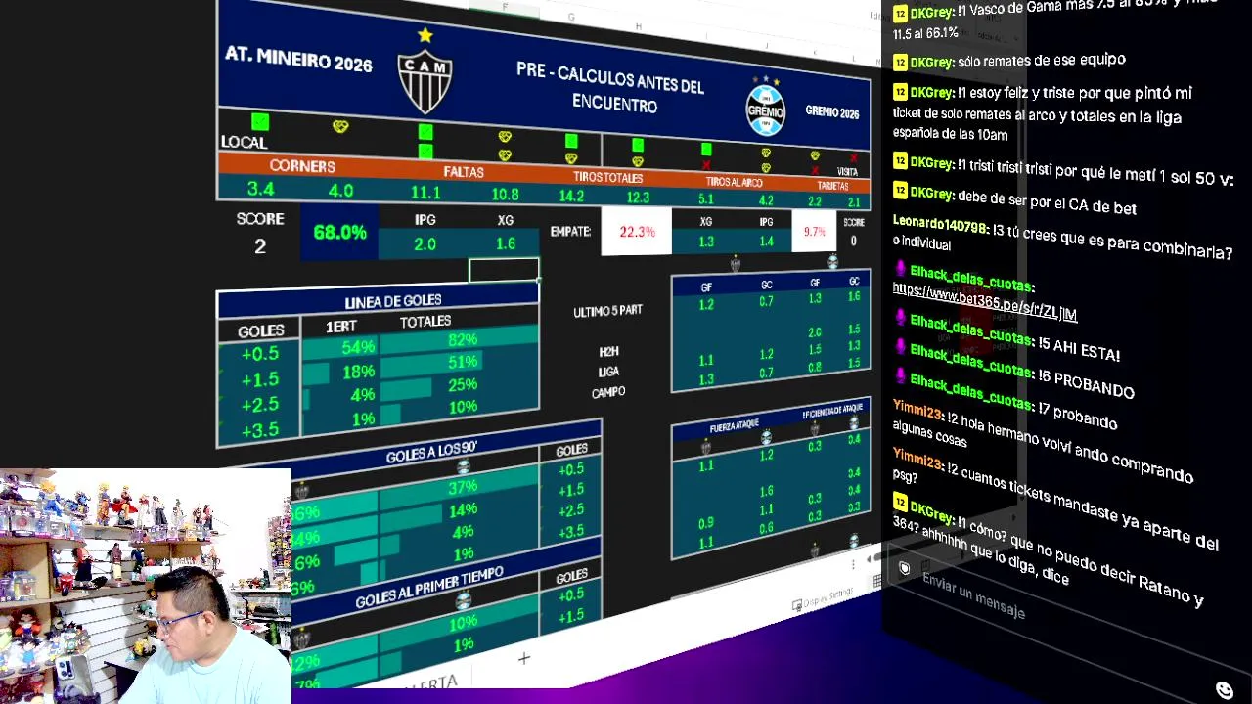The image size is (1252, 704).
Task: Click the Grêmio crest in the GOLES A LOS 90' section
Action: 463,466
